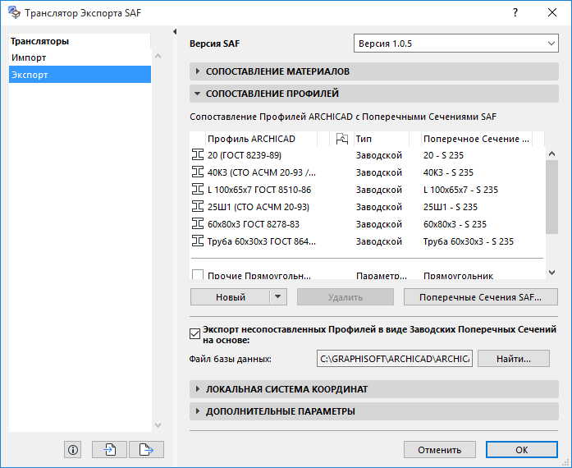Click cross section cell 60x80x3 - S 235

click(455, 224)
